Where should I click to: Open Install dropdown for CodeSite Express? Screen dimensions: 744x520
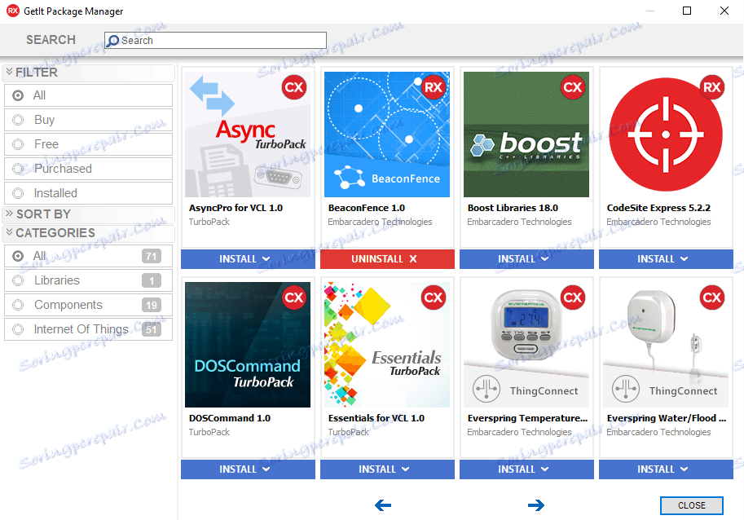[x=666, y=259]
